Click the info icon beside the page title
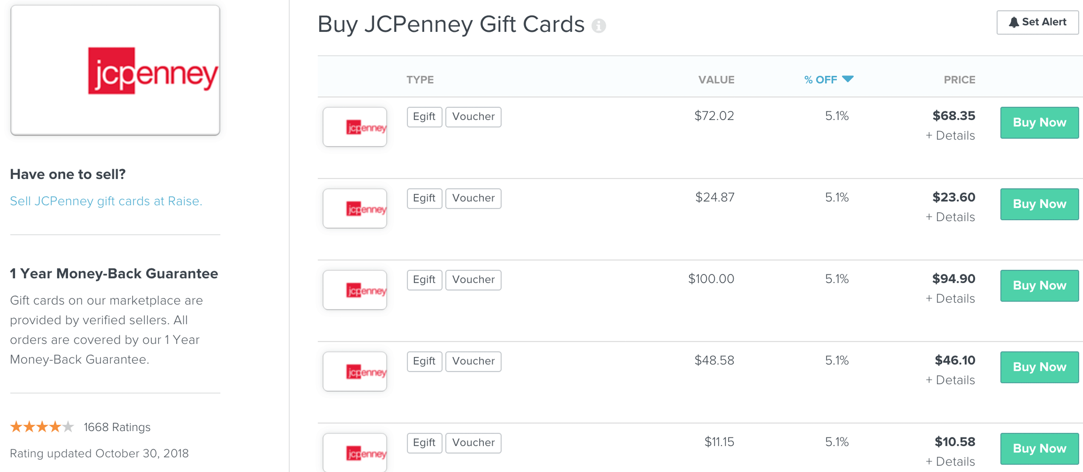This screenshot has width=1083, height=472. coord(598,26)
